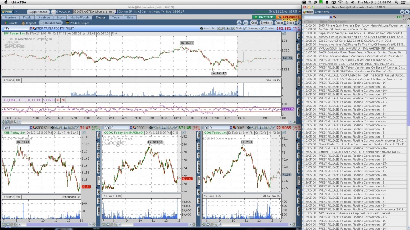
Task: Click the message center icon beside Support/Chat
Action: pos(54,12)
